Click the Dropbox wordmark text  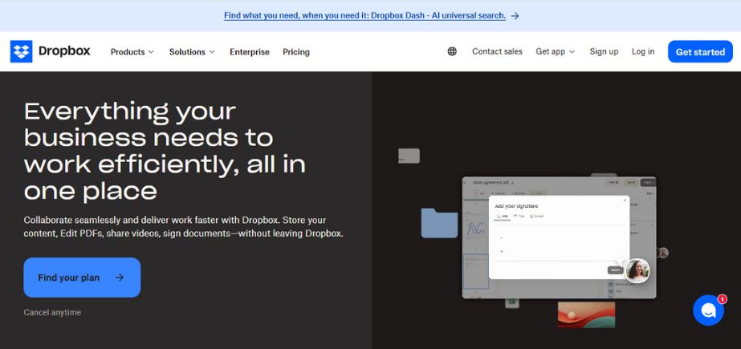(64, 51)
